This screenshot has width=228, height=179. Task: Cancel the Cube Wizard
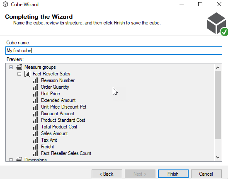[206, 174]
